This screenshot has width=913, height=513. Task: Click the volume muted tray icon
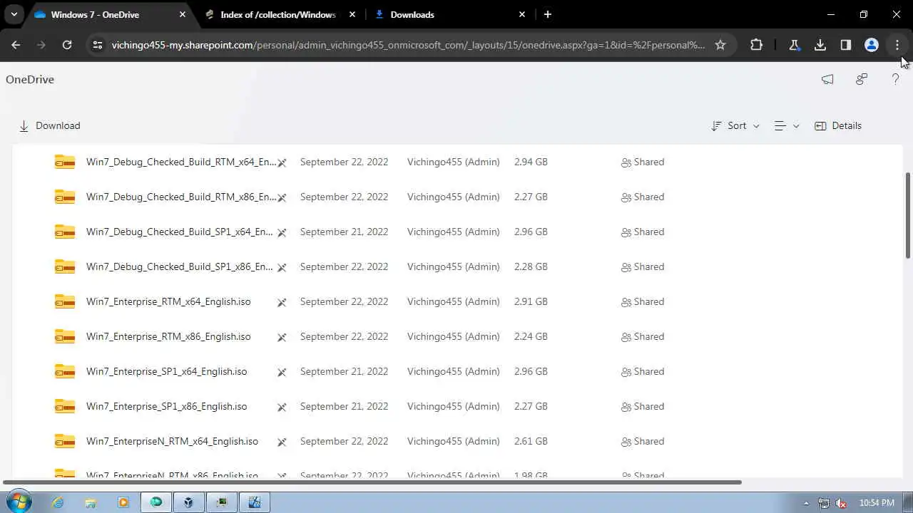(x=841, y=503)
